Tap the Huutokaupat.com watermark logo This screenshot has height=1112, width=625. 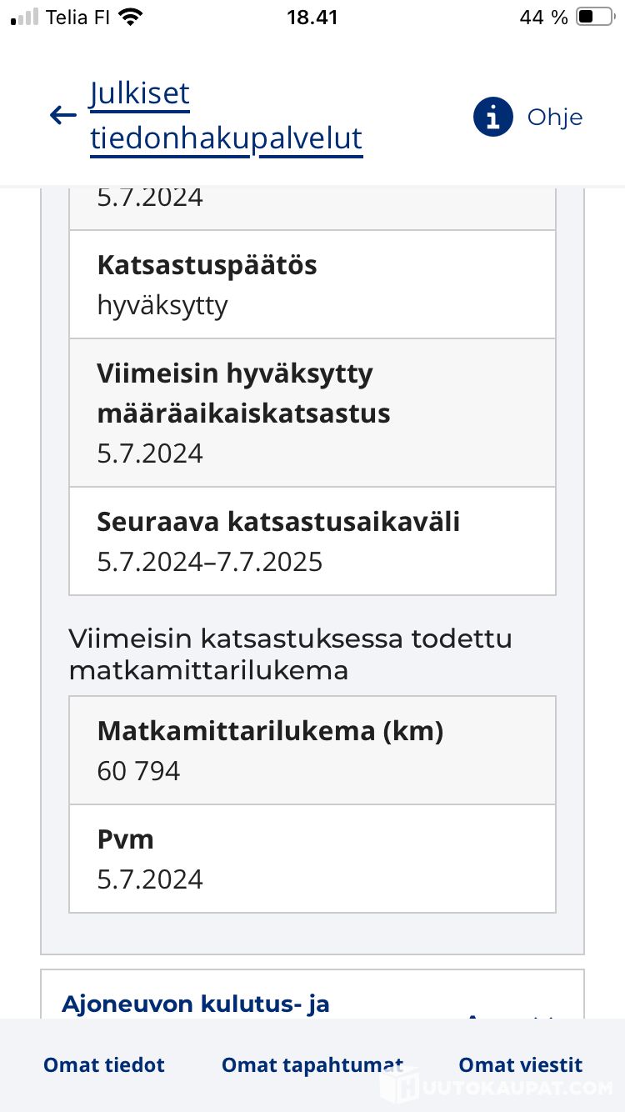pyautogui.click(x=497, y=1087)
